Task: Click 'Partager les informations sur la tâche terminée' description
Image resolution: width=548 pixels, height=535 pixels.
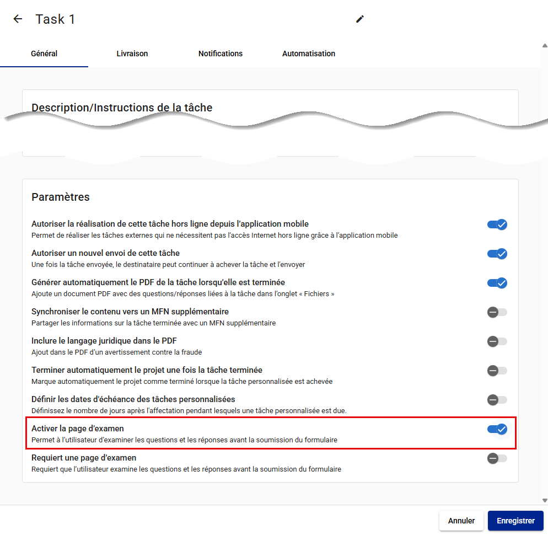Action: pyautogui.click(x=153, y=323)
